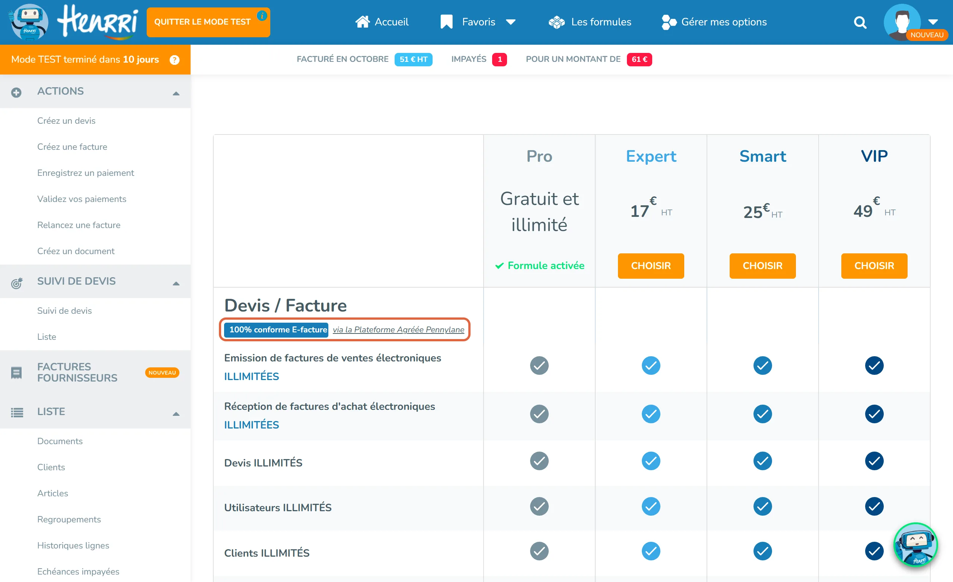The image size is (953, 582).
Task: Open Les formules menu item
Action: pyautogui.click(x=589, y=22)
